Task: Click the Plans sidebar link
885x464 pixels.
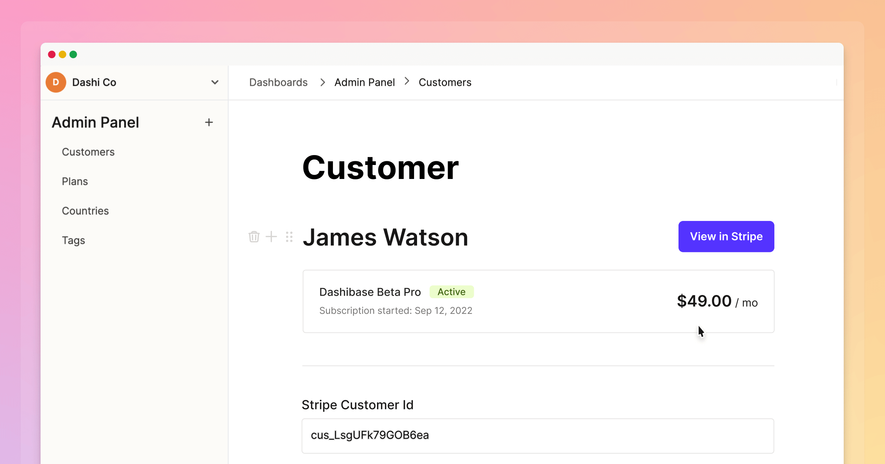Action: tap(75, 181)
